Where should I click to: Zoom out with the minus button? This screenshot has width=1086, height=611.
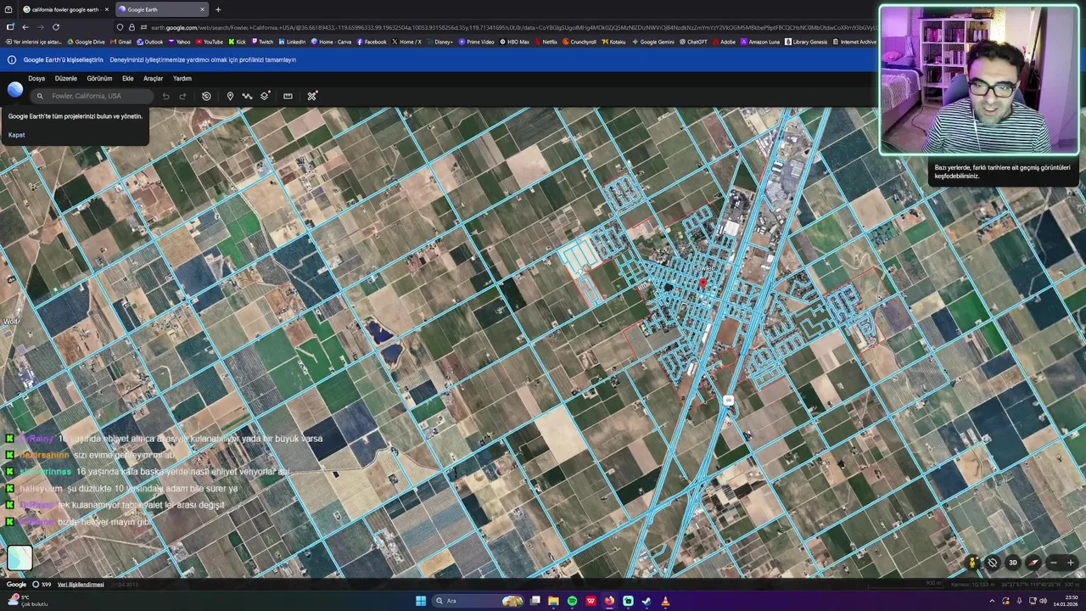coord(1054,563)
